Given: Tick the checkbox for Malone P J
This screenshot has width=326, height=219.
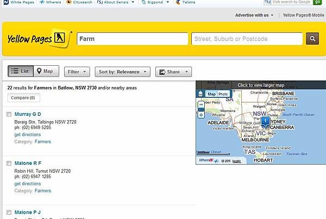Looking at the screenshot, I should click(x=9, y=212).
